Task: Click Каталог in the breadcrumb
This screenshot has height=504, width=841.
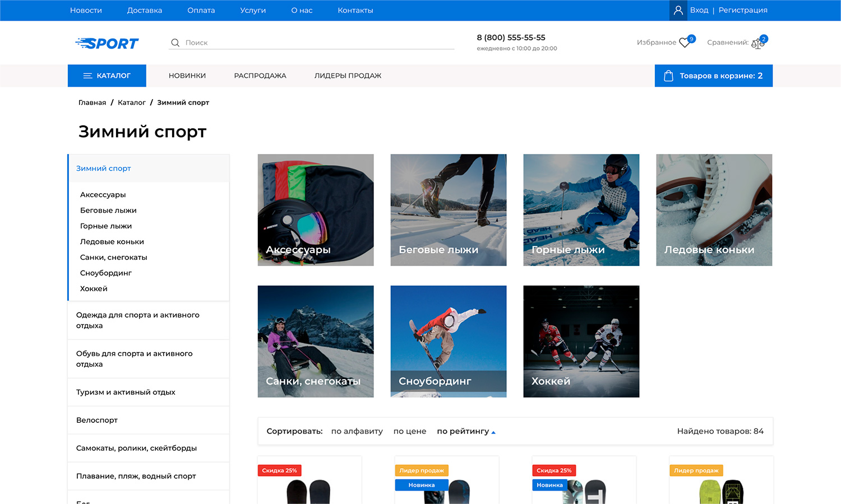Action: [132, 102]
